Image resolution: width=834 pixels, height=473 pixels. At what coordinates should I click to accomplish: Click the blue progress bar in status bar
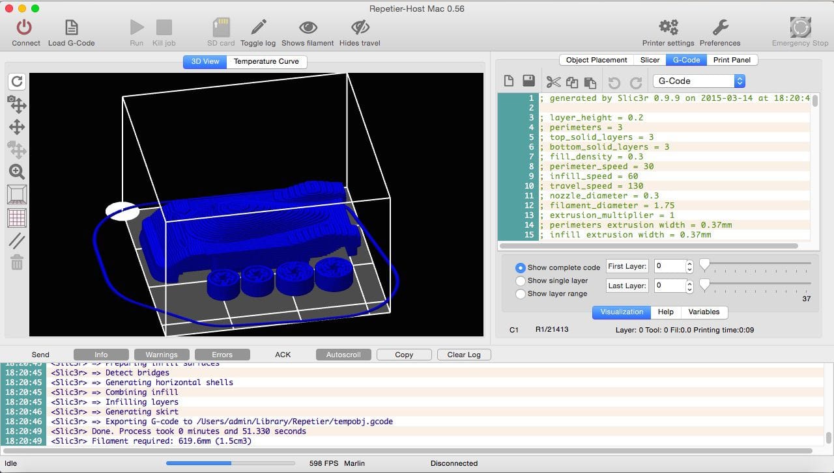coord(231,463)
